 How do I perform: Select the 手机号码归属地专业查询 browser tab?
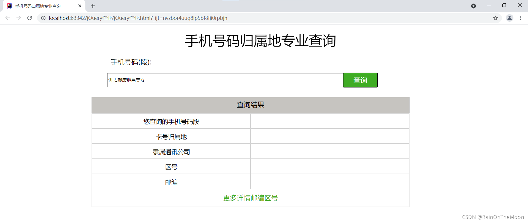[x=44, y=6]
